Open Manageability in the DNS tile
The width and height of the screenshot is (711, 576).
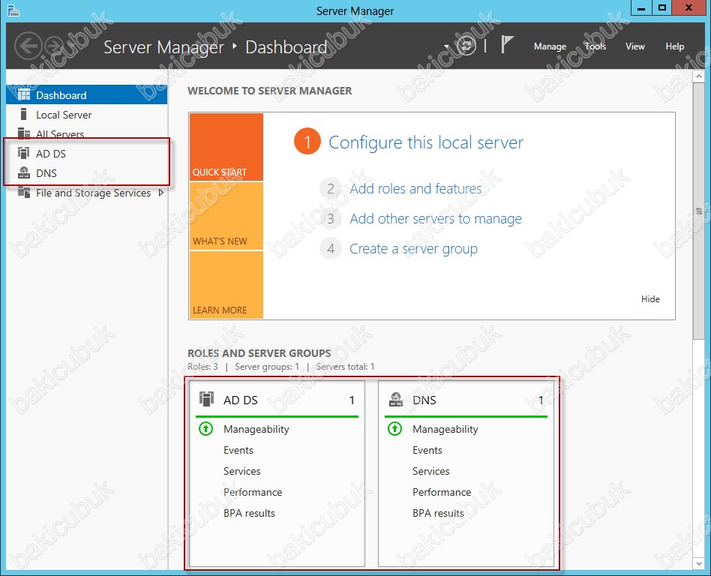[445, 429]
